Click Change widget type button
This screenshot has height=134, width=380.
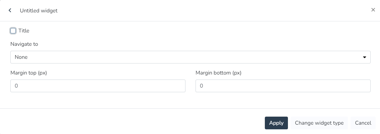point(319,123)
